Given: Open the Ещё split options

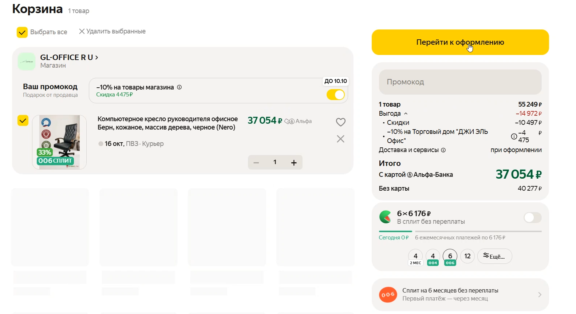Looking at the screenshot, I should (x=494, y=257).
